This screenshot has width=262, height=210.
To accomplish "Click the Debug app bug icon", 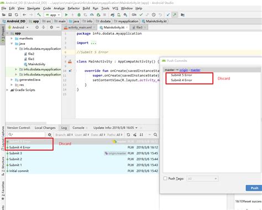I will tap(79, 15).
